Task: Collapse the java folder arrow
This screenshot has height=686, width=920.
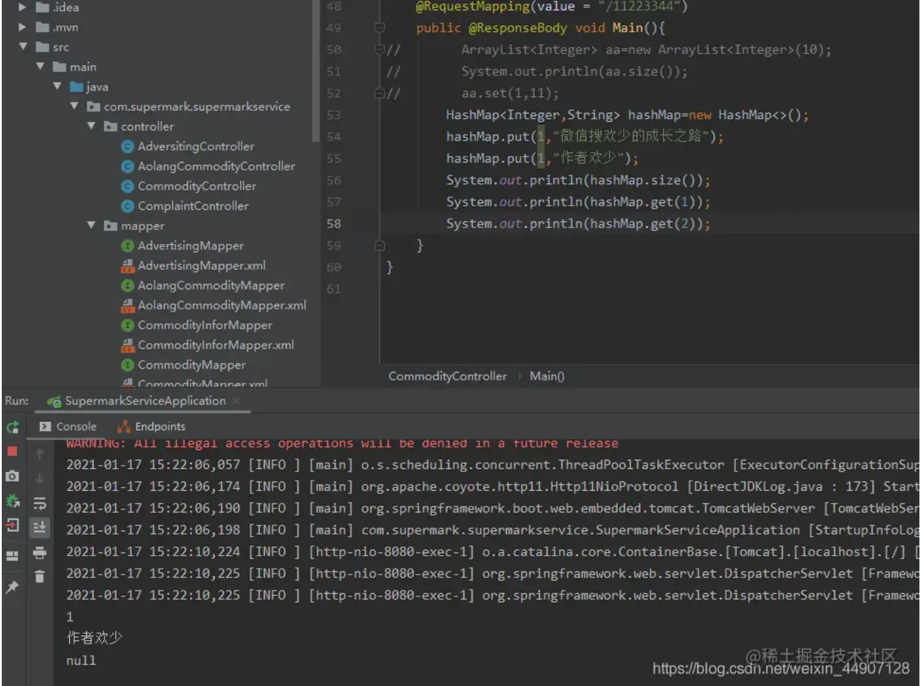Action: tap(57, 86)
